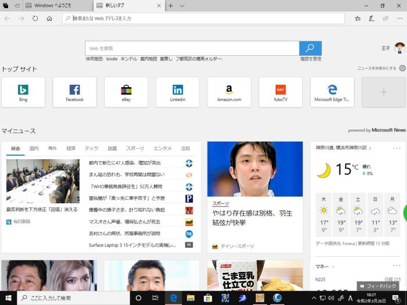The height and width of the screenshot is (305, 407).
Task: Open the Facebook top site tile
Action: pyautogui.click(x=74, y=92)
